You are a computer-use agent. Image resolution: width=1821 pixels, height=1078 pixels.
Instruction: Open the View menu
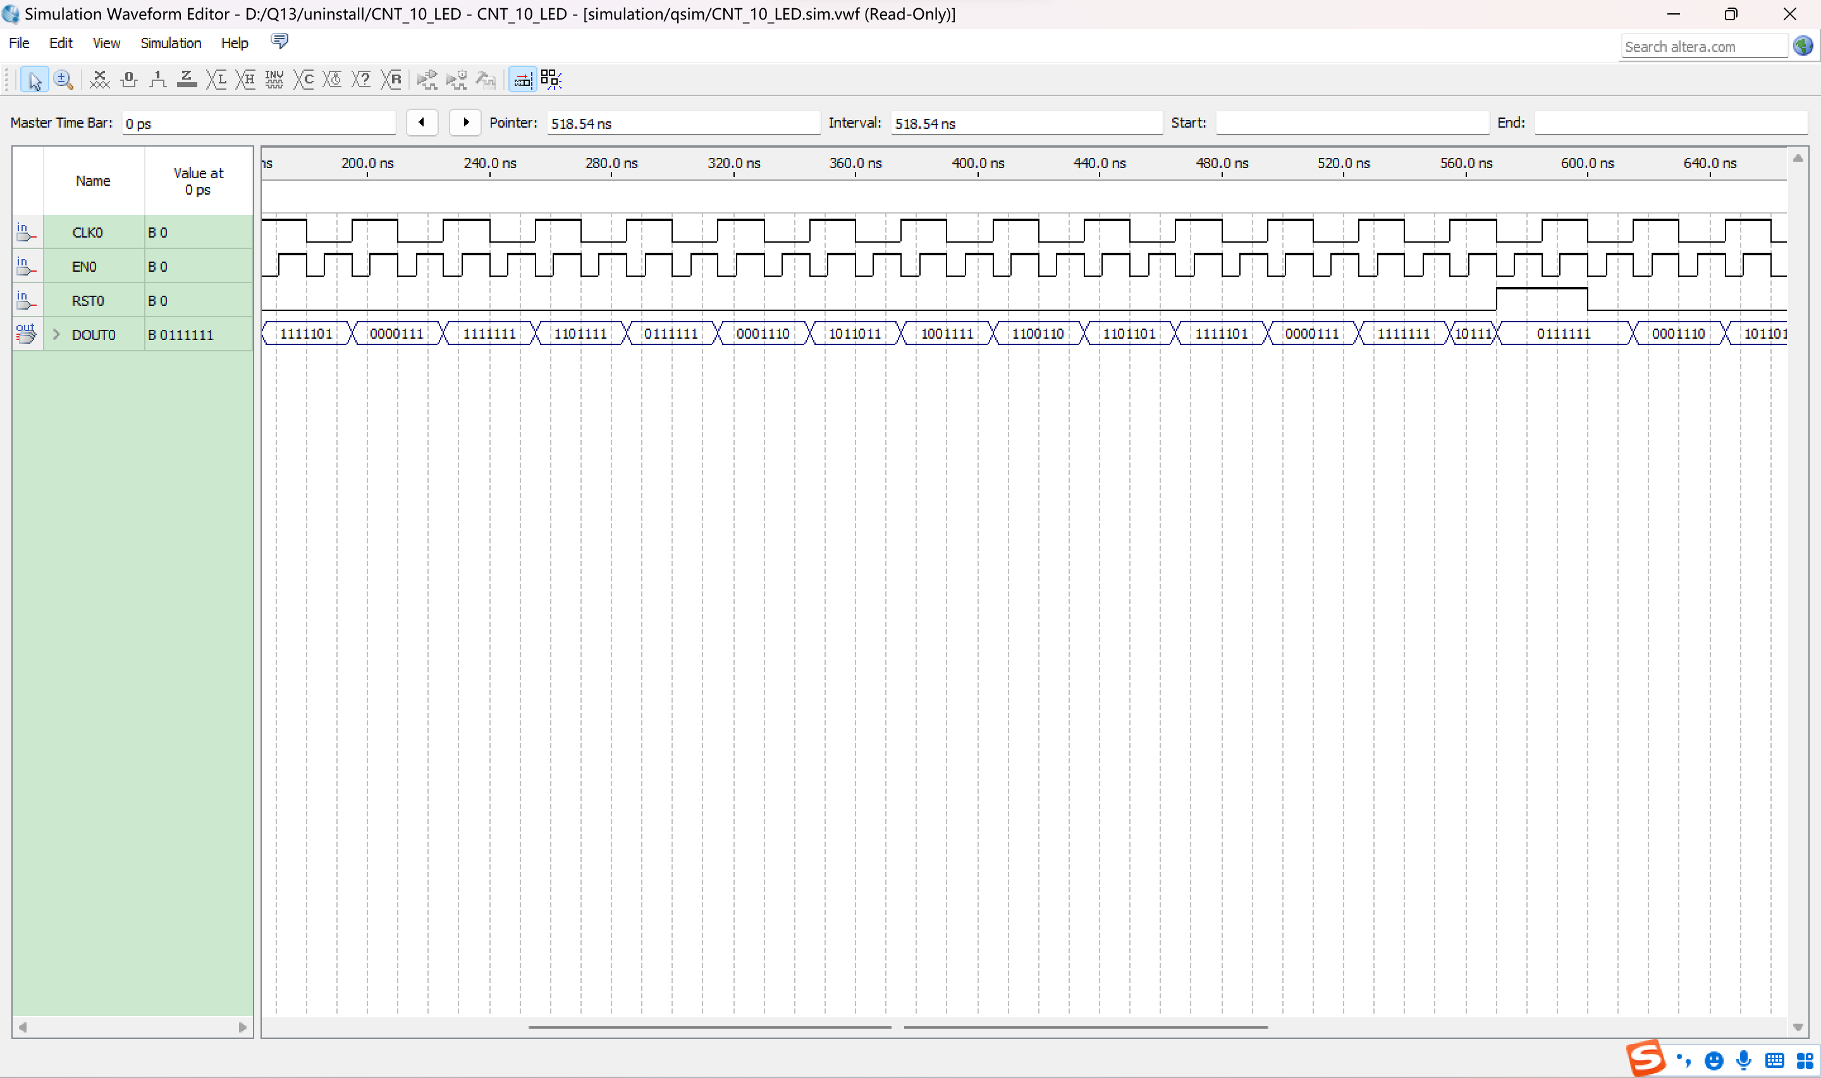[x=106, y=43]
